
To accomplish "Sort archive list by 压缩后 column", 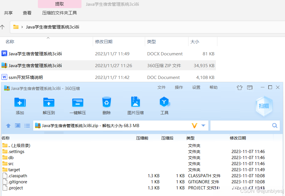I will click(x=167, y=138).
